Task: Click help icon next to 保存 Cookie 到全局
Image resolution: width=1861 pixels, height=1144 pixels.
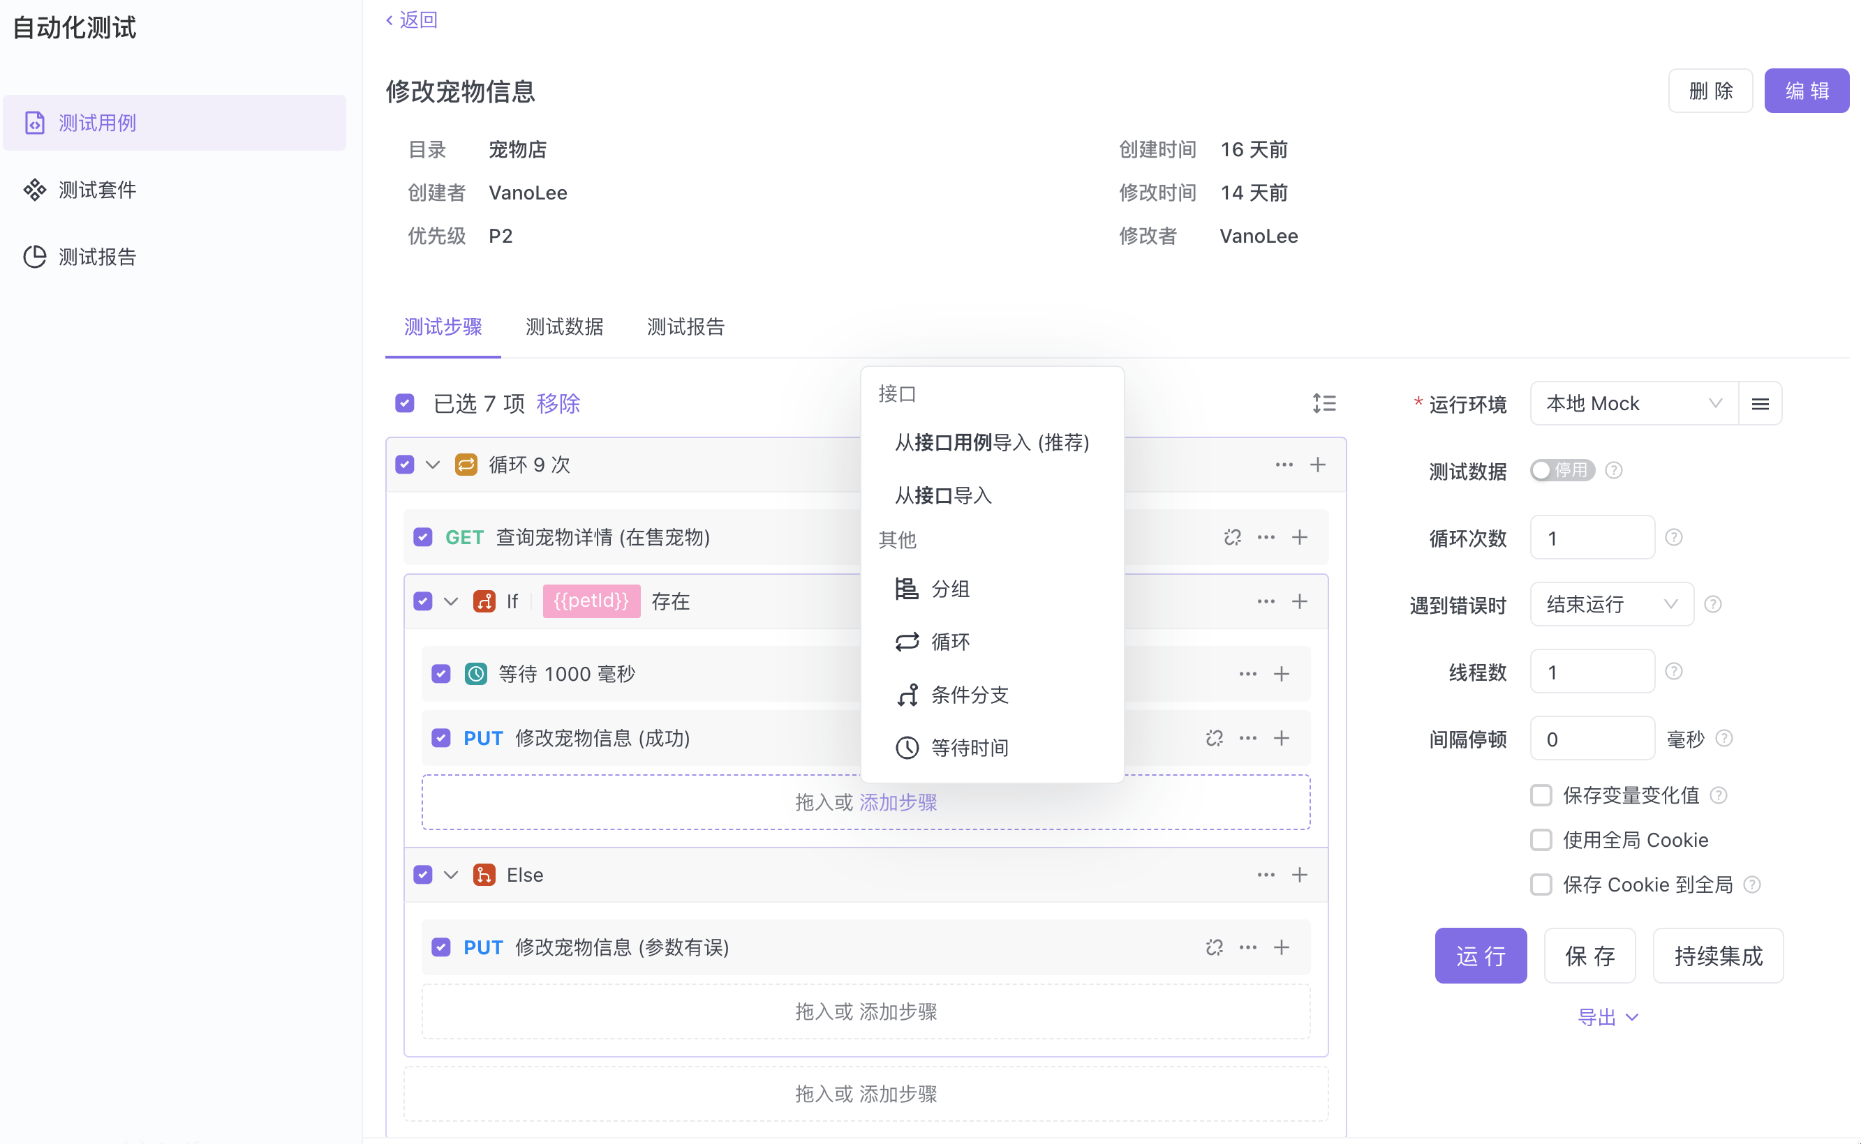Action: tap(1752, 885)
